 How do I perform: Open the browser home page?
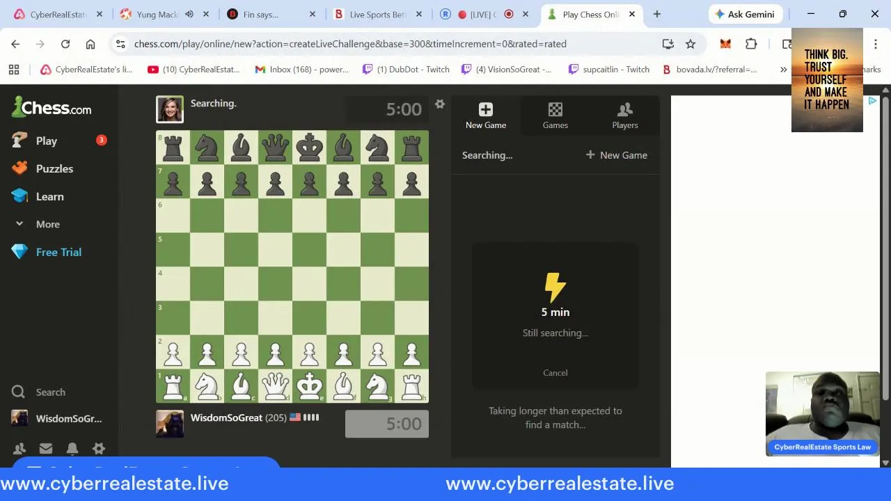pyautogui.click(x=90, y=44)
